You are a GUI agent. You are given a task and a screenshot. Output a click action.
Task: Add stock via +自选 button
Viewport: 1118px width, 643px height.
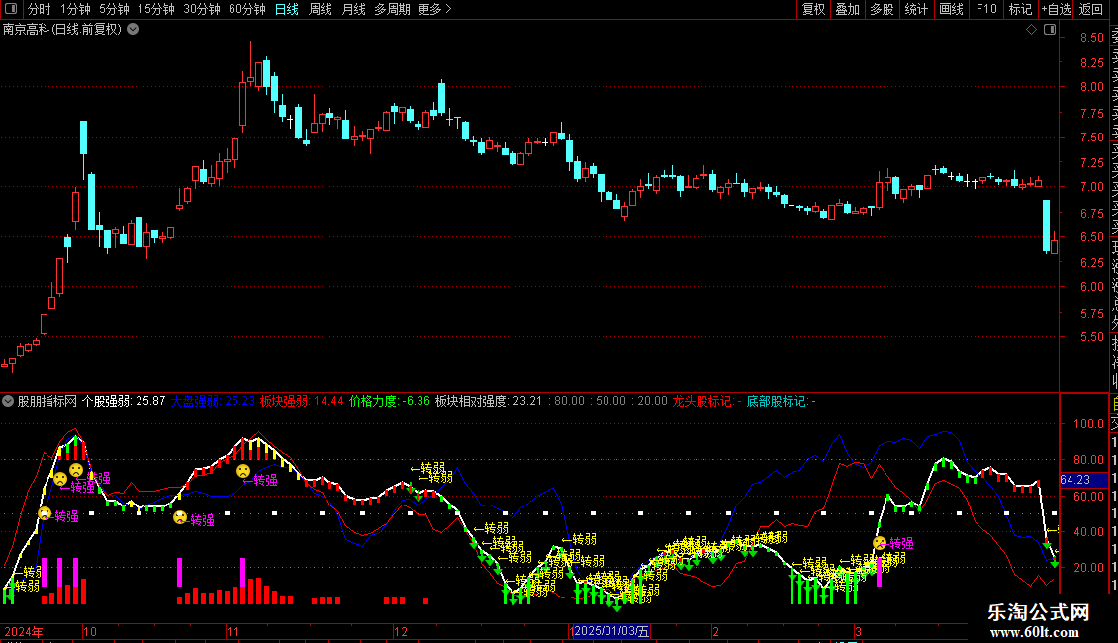pos(1056,9)
